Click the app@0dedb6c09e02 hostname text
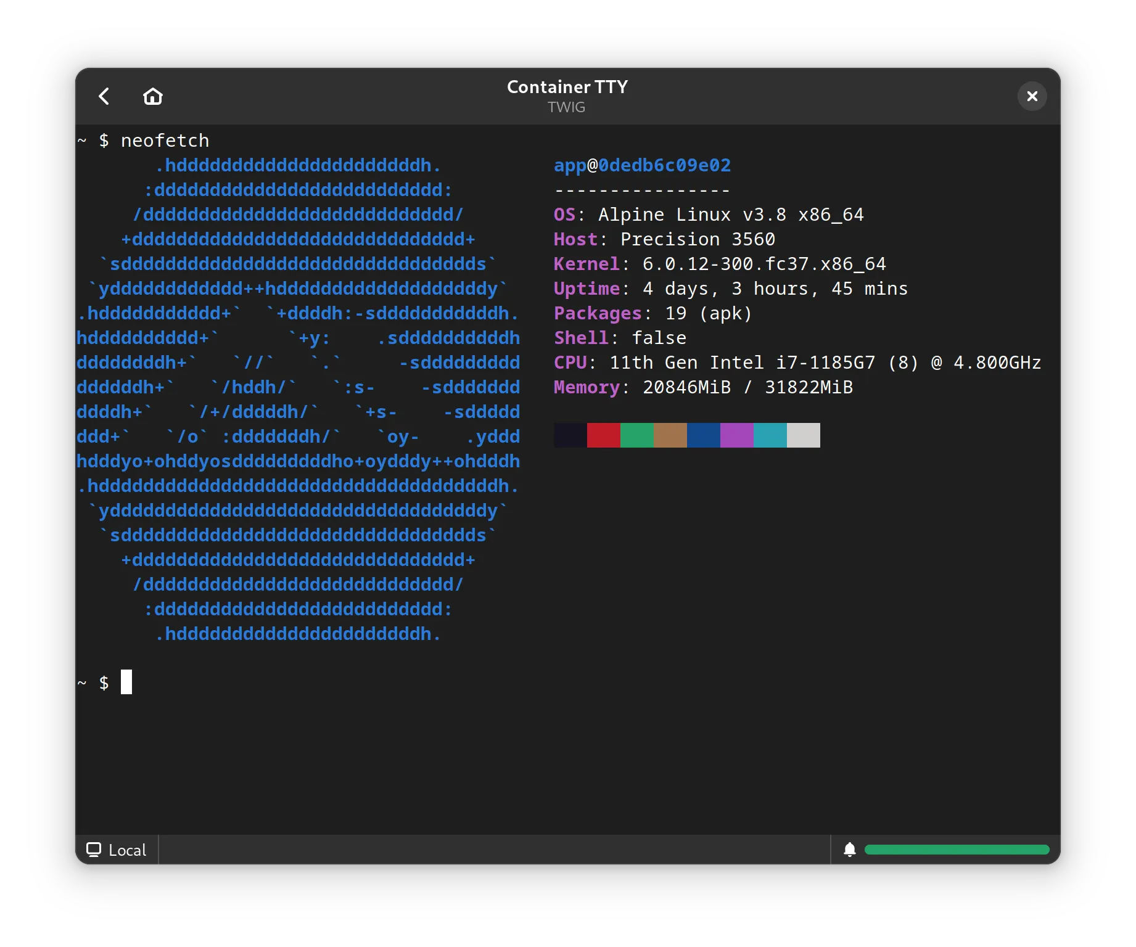Image resolution: width=1136 pixels, height=947 pixels. pyautogui.click(x=641, y=165)
